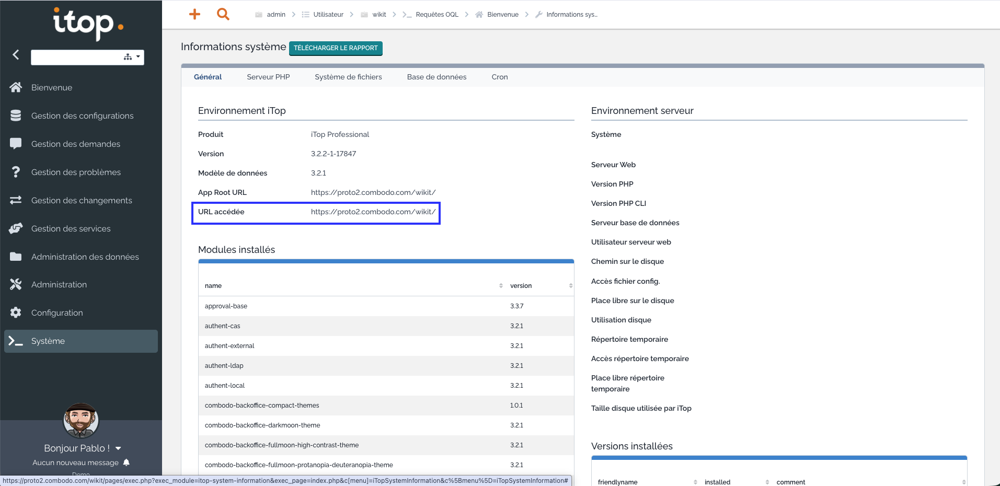1000x486 pixels.
Task: Click the App Root URL value
Action: pos(373,192)
